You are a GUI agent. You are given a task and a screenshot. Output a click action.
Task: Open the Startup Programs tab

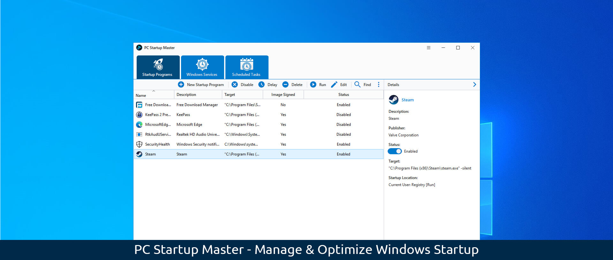(158, 67)
